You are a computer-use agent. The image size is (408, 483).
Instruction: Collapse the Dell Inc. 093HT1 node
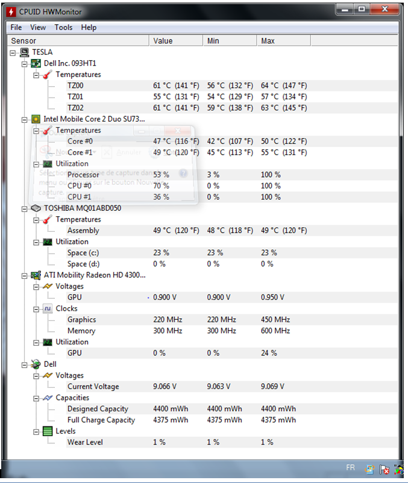pyautogui.click(x=25, y=63)
